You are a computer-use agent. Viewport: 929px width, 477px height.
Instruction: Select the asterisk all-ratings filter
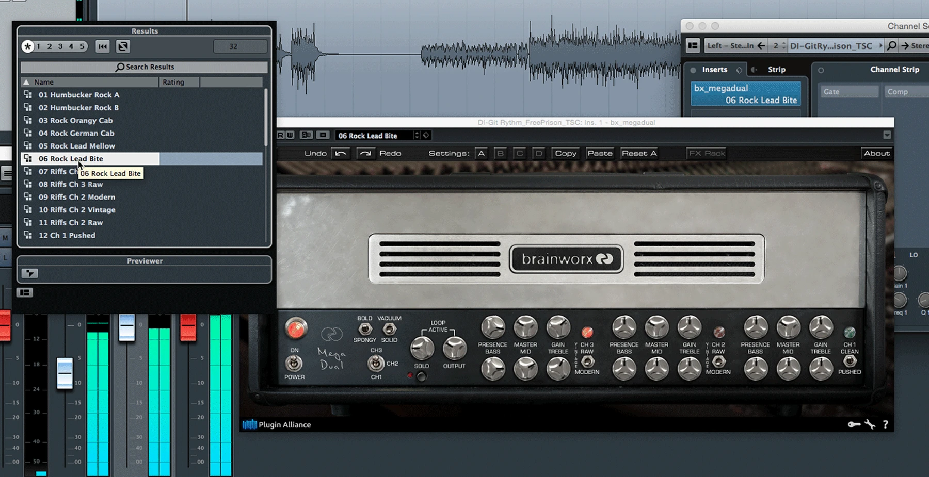click(28, 46)
